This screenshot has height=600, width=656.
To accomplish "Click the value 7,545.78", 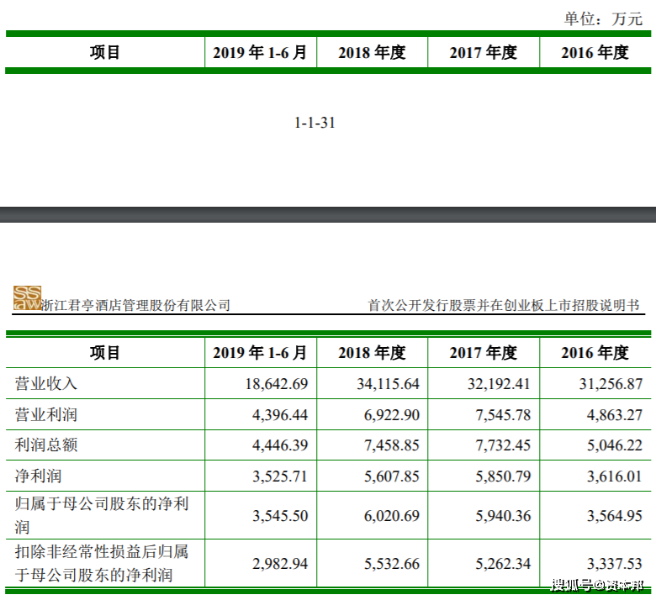I will click(x=503, y=415).
